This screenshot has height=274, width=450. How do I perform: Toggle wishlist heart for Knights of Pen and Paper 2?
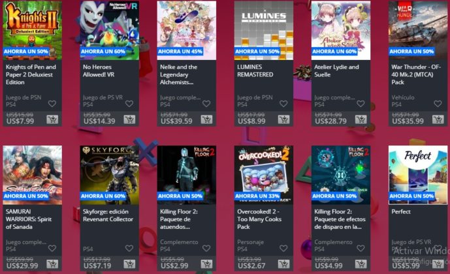pos(52,104)
